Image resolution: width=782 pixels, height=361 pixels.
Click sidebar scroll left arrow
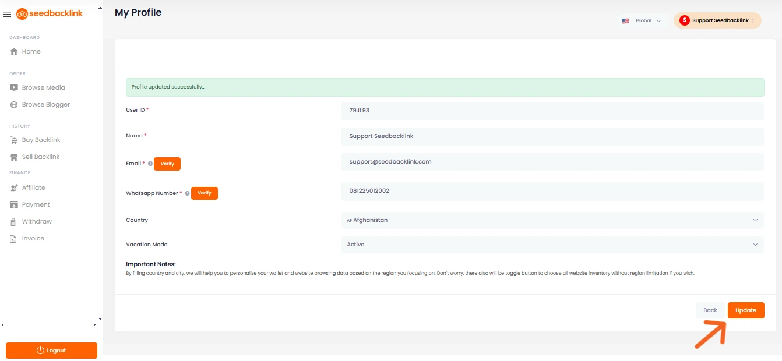click(x=3, y=325)
